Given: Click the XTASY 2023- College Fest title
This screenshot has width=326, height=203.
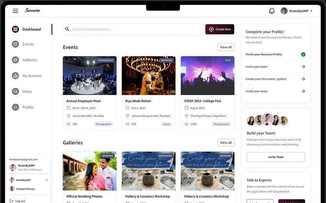Looking at the screenshot, I should (202, 101).
